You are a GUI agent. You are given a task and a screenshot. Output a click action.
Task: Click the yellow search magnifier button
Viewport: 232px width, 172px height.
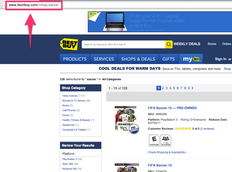tap(169, 44)
